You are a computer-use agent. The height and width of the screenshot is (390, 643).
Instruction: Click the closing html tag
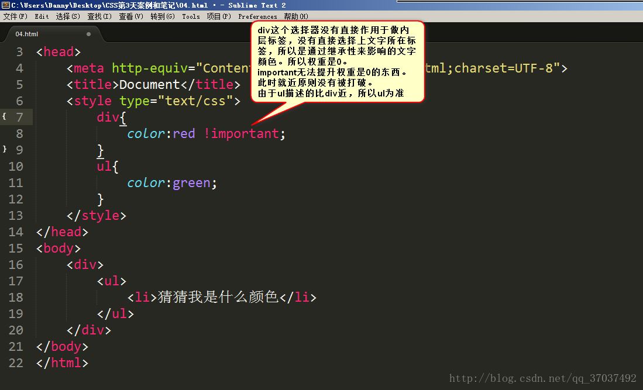coord(63,363)
